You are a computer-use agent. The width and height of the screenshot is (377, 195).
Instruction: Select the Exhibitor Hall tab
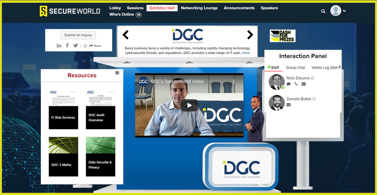pos(162,8)
